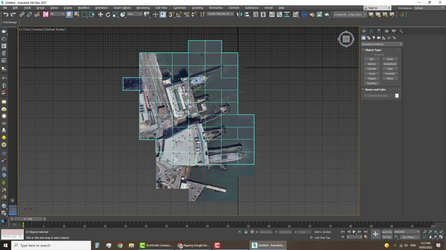The height and width of the screenshot is (250, 446).
Task: Play the animation
Action: tap(354, 232)
